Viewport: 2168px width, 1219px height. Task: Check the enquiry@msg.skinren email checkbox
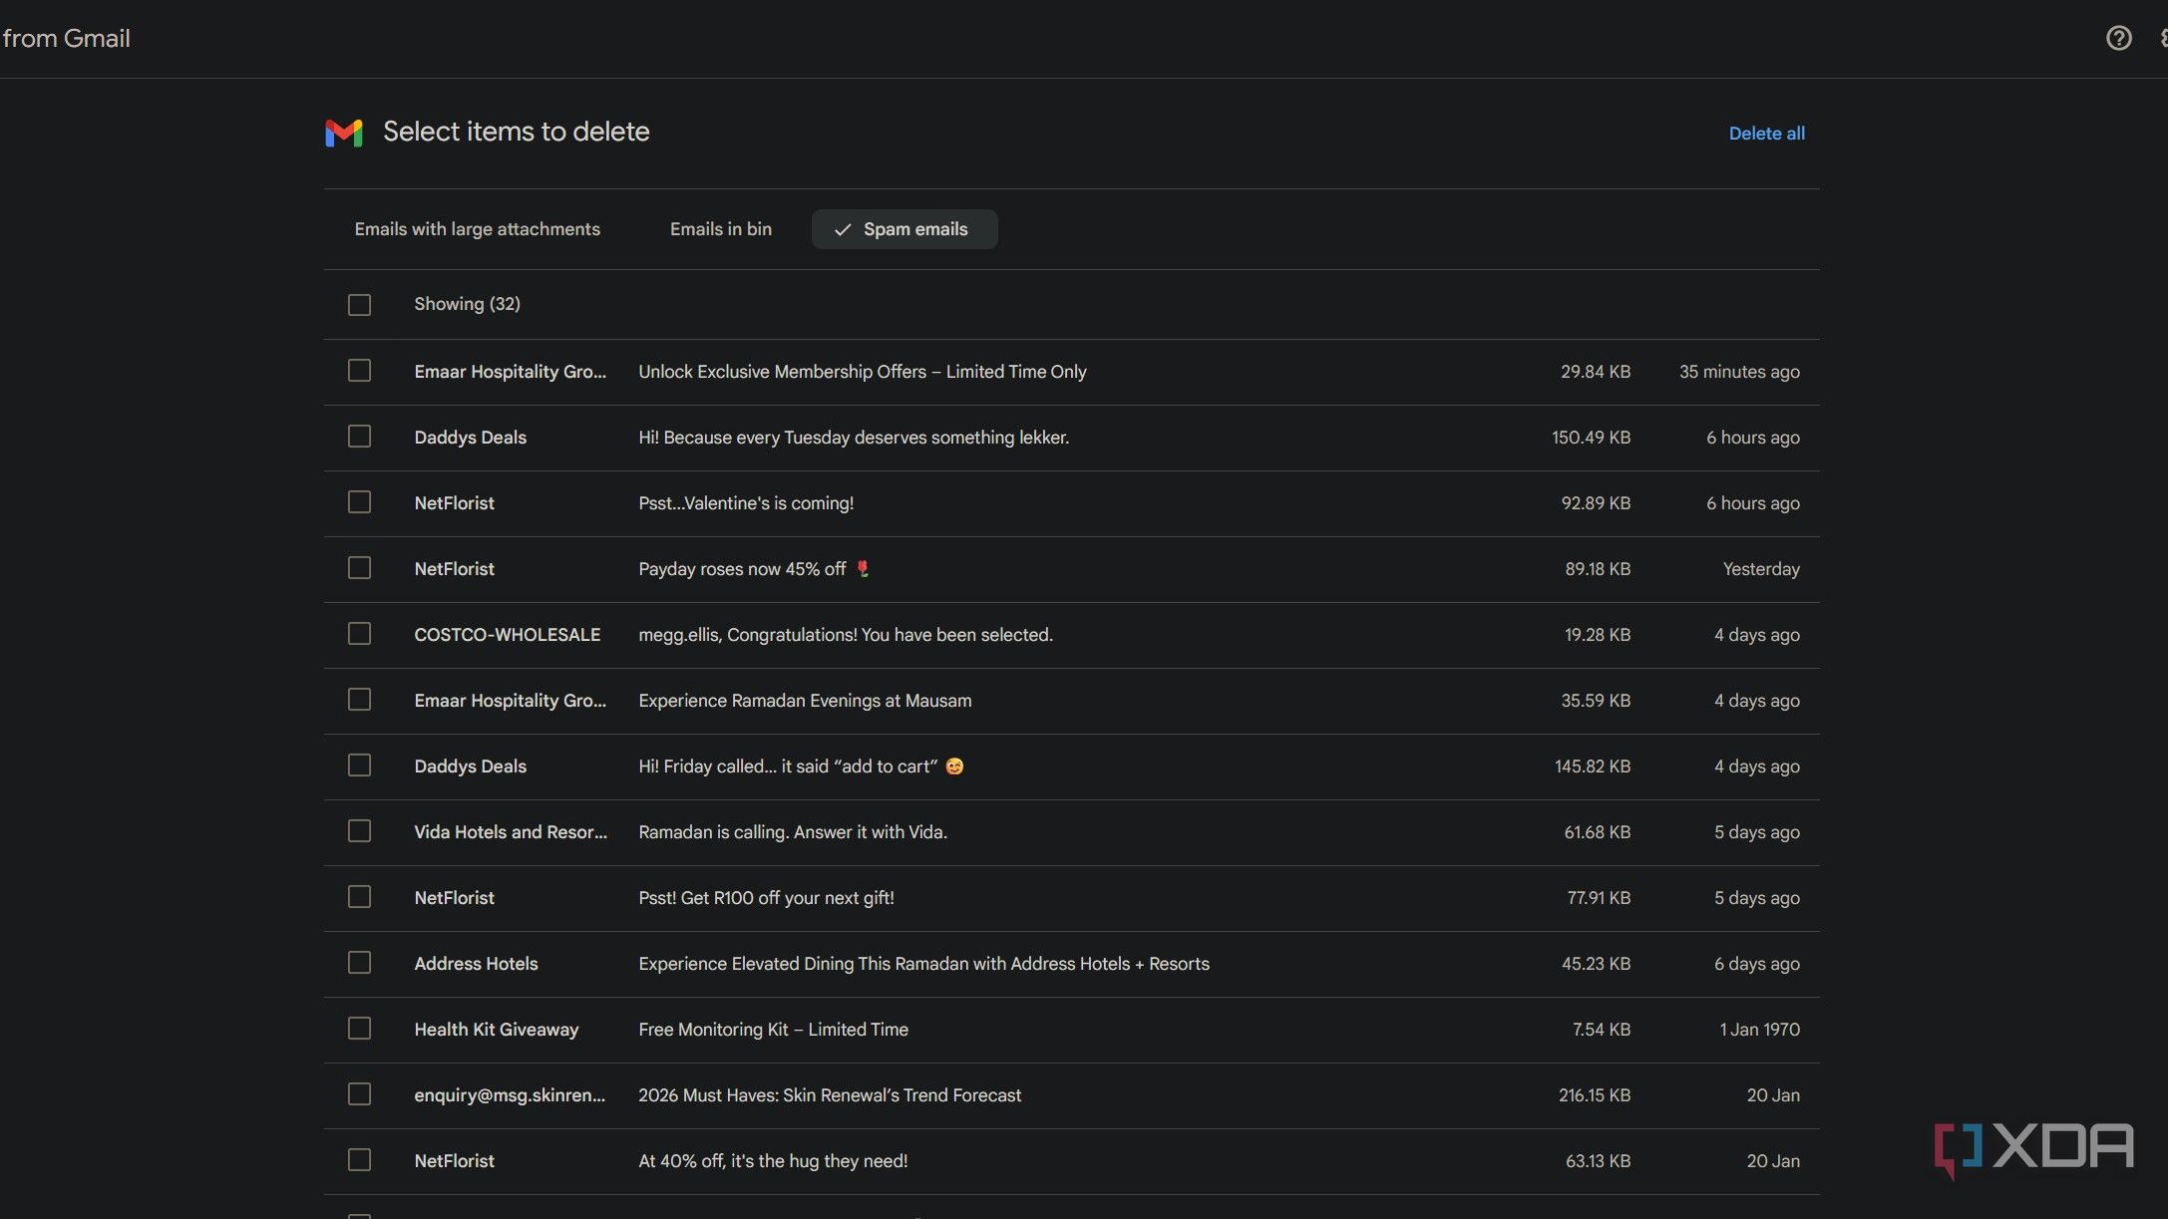(359, 1094)
